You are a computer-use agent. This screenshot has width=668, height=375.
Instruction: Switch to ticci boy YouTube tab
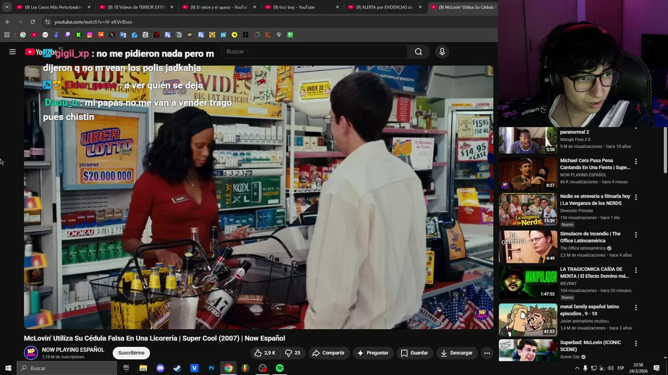point(301,7)
